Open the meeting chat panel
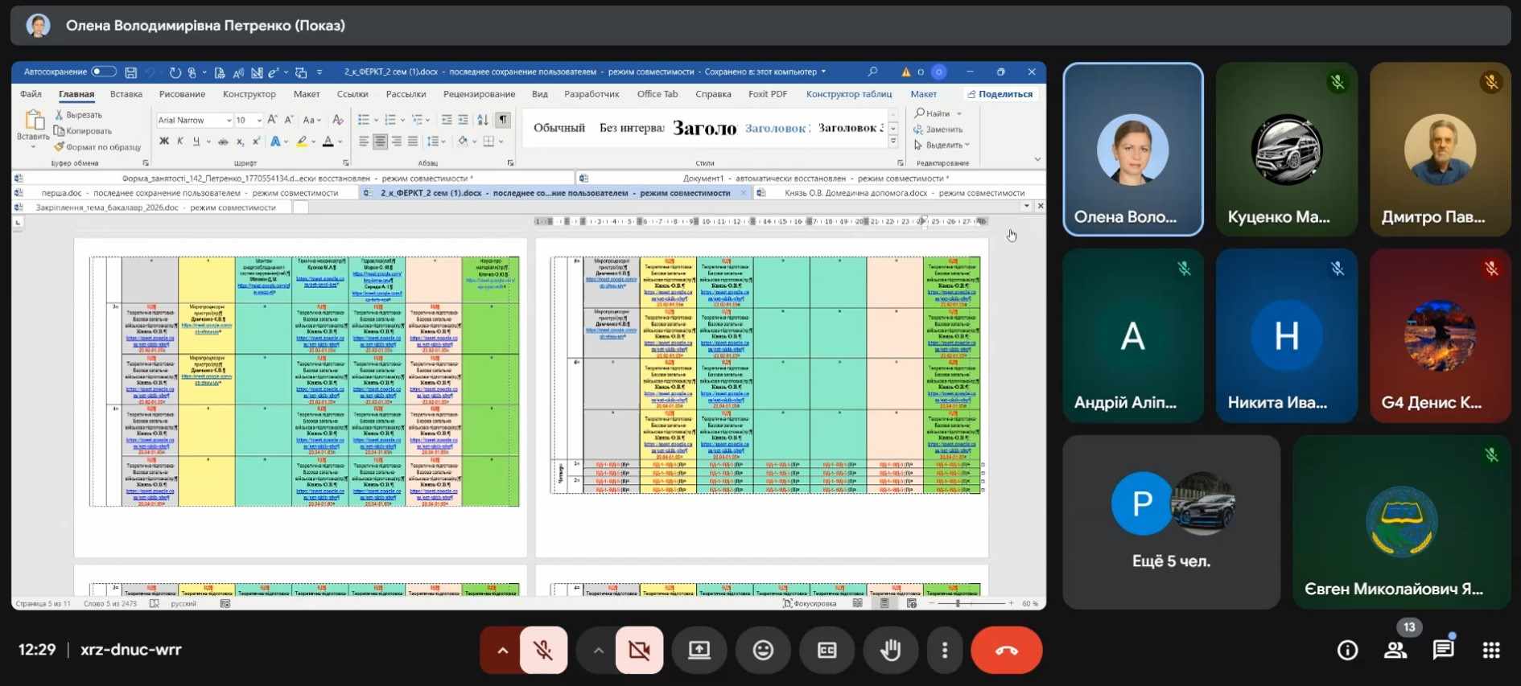This screenshot has height=686, width=1521. [x=1443, y=650]
